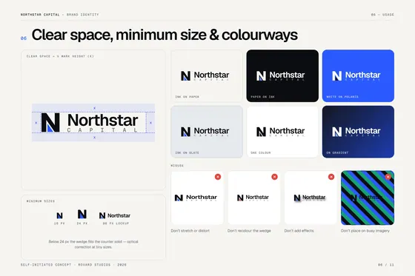Click the x marker right of the clear space logo
The image size is (415, 276).
click(x=150, y=123)
